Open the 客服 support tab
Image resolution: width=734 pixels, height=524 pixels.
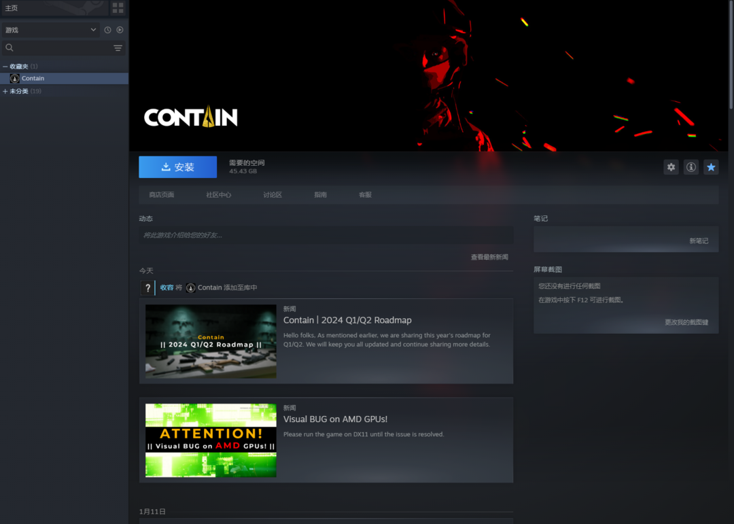pyautogui.click(x=365, y=195)
